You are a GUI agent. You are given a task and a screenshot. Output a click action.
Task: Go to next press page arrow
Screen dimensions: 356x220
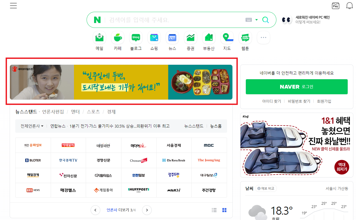147,210
